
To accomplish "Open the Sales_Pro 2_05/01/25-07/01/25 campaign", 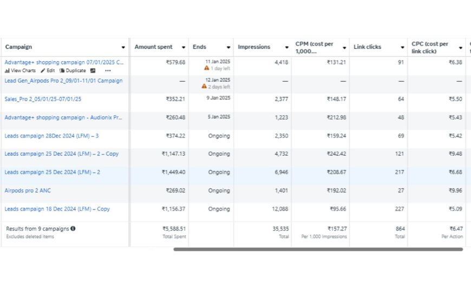I will point(43,100).
